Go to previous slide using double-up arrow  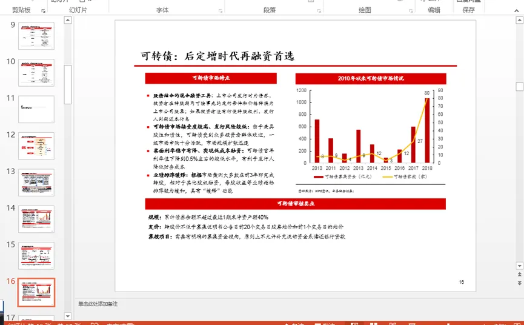click(519, 274)
